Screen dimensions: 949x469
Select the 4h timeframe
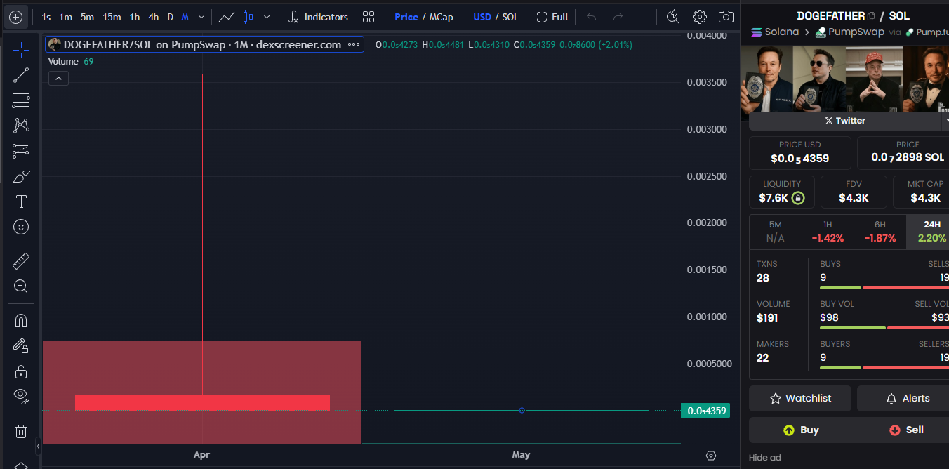tap(153, 17)
